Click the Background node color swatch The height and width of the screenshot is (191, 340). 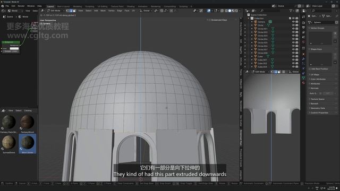14,48
